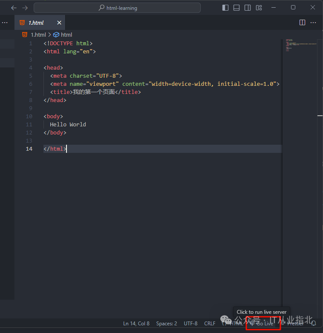Open sidebar views ellipsis menu at left

click(5, 23)
